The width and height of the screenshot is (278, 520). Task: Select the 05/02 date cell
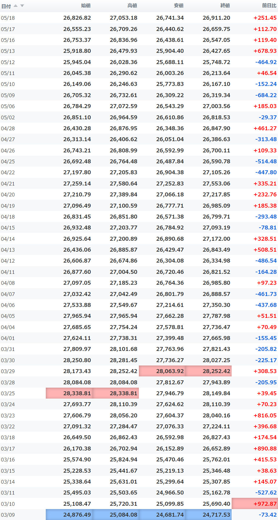point(8,117)
